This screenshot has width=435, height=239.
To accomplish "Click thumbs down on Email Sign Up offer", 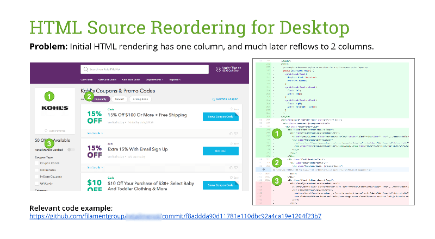I will (236, 167).
